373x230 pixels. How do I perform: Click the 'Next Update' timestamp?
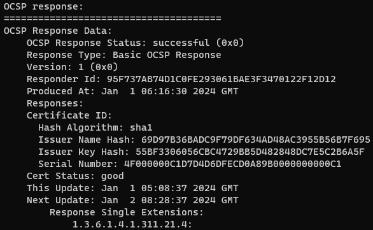tap(169, 201)
